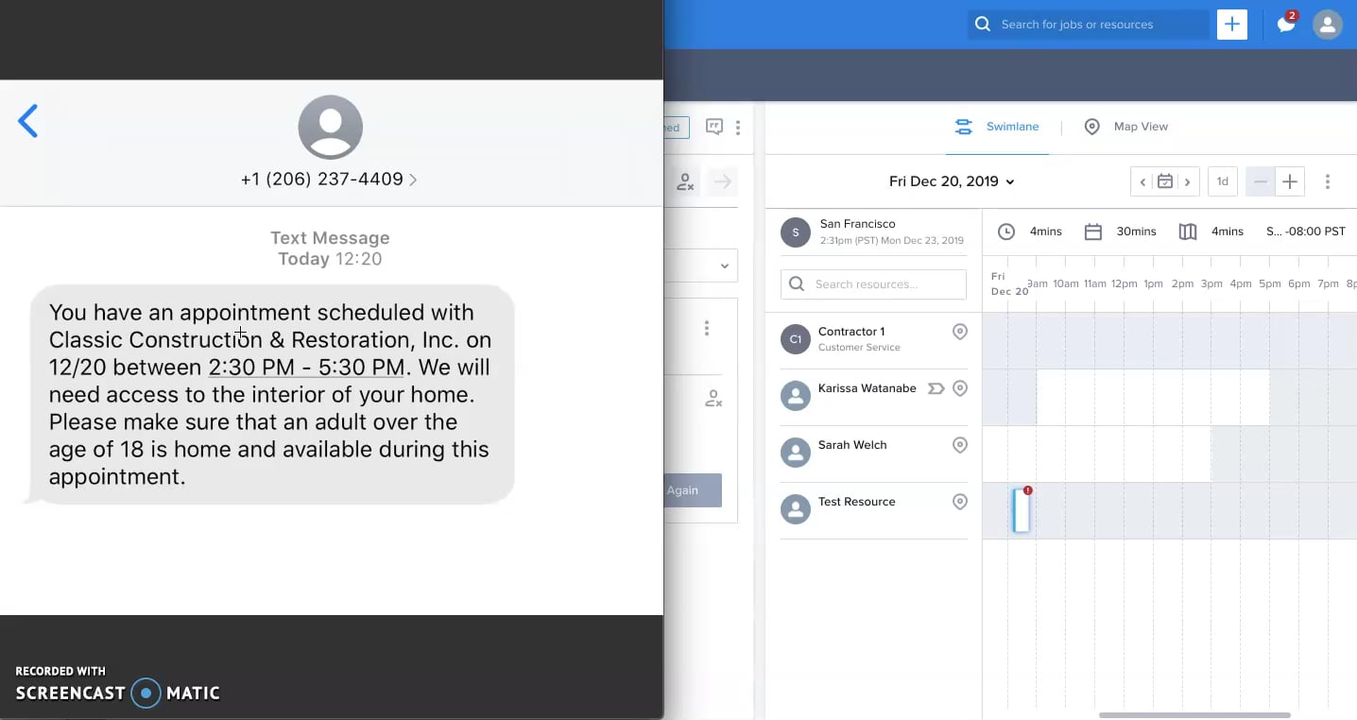Open the Fri Dec 20, 2019 date dropdown
Viewport: 1357px width, 720px height.
(x=952, y=181)
